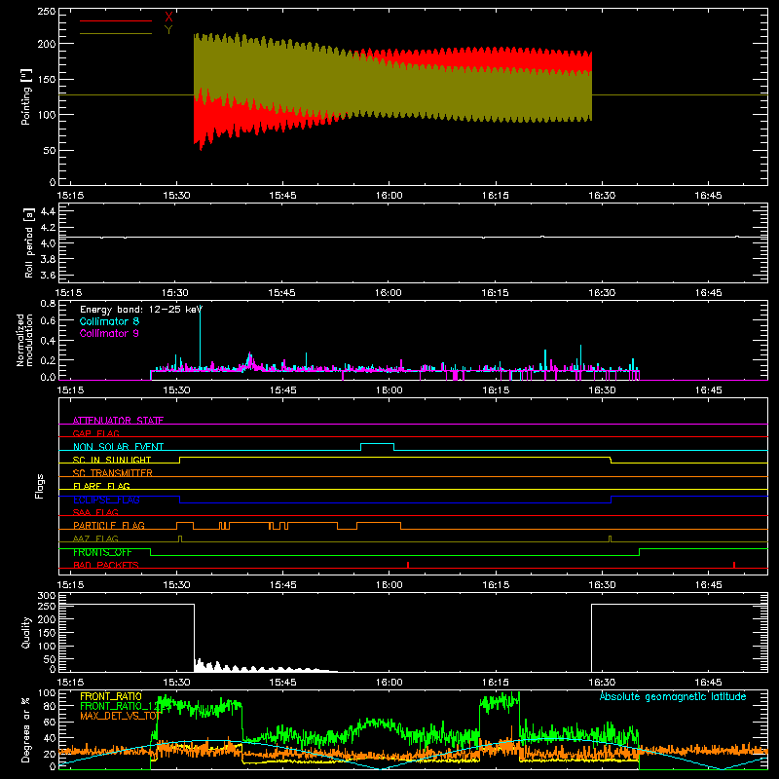The width and height of the screenshot is (779, 779).
Task: Click the '250' tick on Pointing axis
Action: coord(46,12)
